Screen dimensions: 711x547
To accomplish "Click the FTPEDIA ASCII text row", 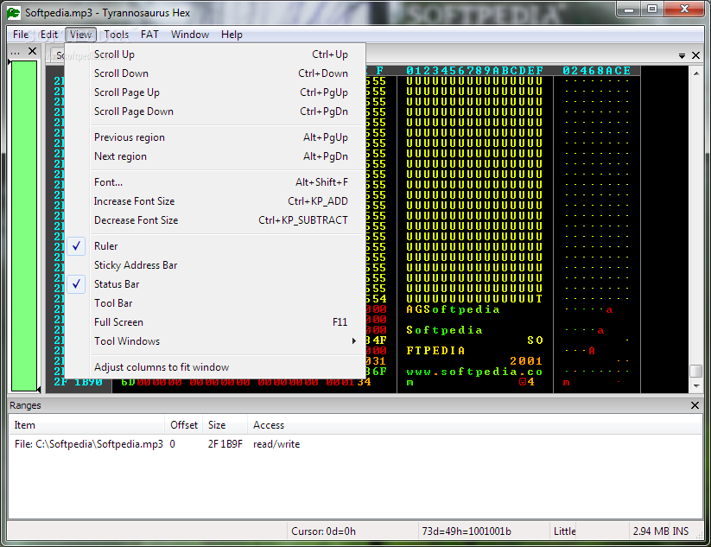I will (x=435, y=351).
